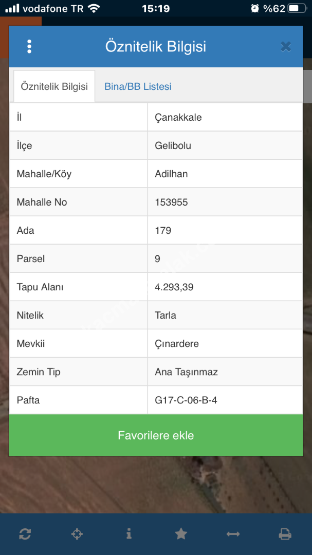
Task: Tap the refresh icon in bottom toolbar
Action: tap(25, 534)
